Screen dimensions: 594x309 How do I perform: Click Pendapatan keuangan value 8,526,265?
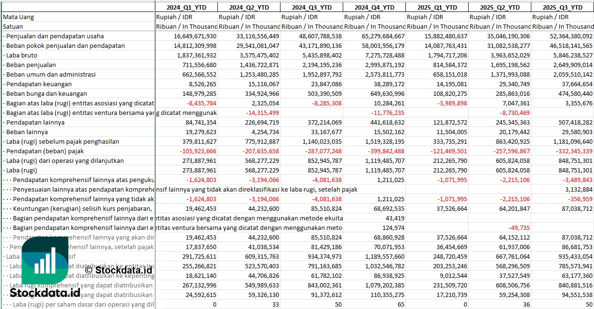(x=203, y=84)
